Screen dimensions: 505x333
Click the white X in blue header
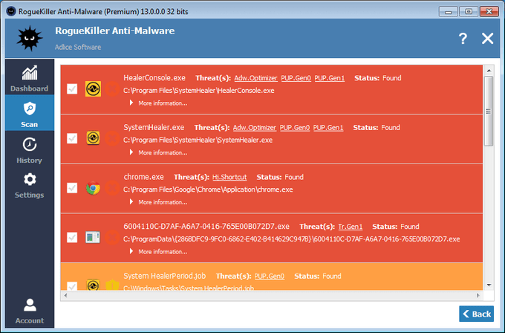(487, 39)
